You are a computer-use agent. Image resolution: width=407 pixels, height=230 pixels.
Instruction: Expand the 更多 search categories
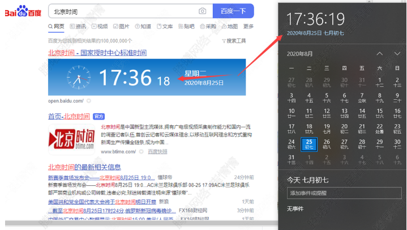(x=248, y=26)
